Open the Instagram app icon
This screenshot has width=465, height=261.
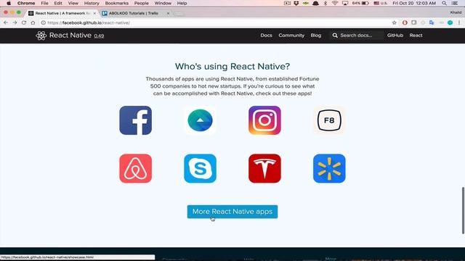click(x=264, y=120)
